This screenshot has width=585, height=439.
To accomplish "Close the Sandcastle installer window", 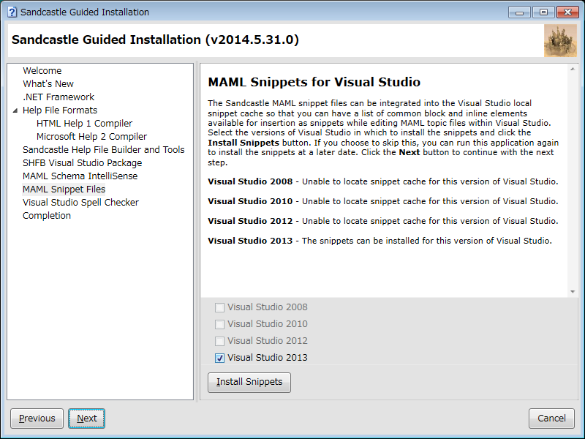I will (567, 12).
